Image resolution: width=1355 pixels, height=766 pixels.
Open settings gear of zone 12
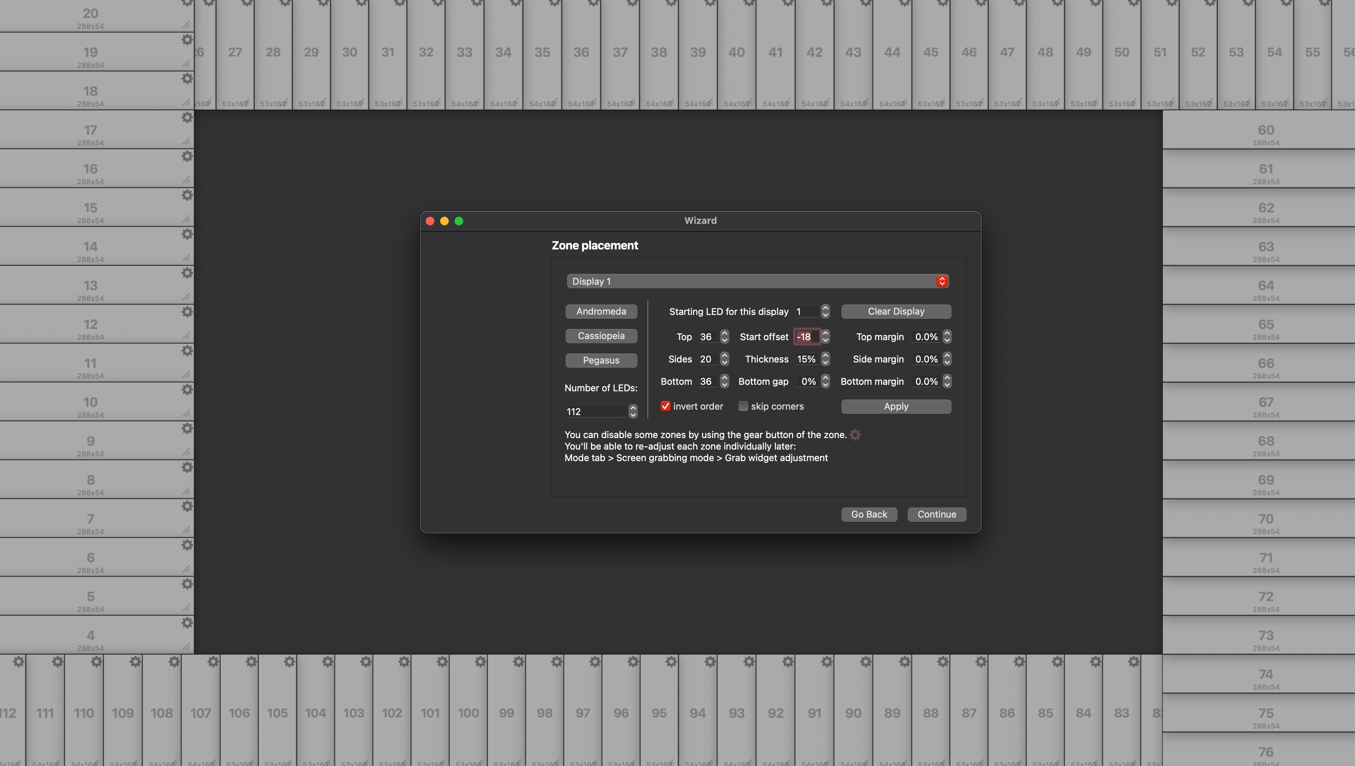coord(187,312)
